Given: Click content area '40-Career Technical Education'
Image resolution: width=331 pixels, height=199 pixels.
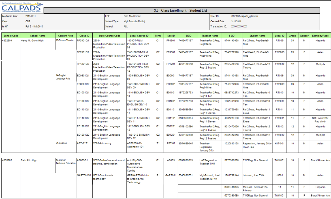Looking at the screenshot, I should point(65,162).
